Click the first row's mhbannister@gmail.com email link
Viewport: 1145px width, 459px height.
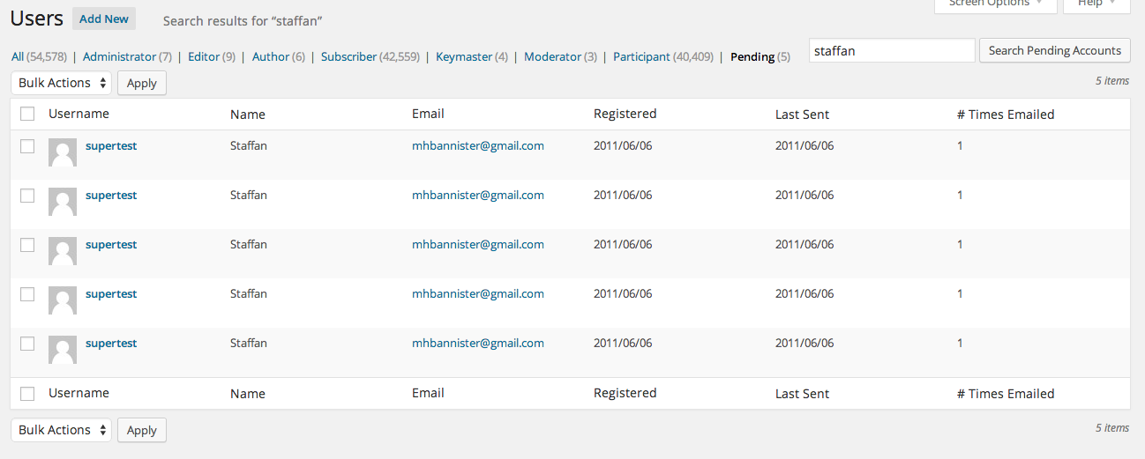coord(477,146)
